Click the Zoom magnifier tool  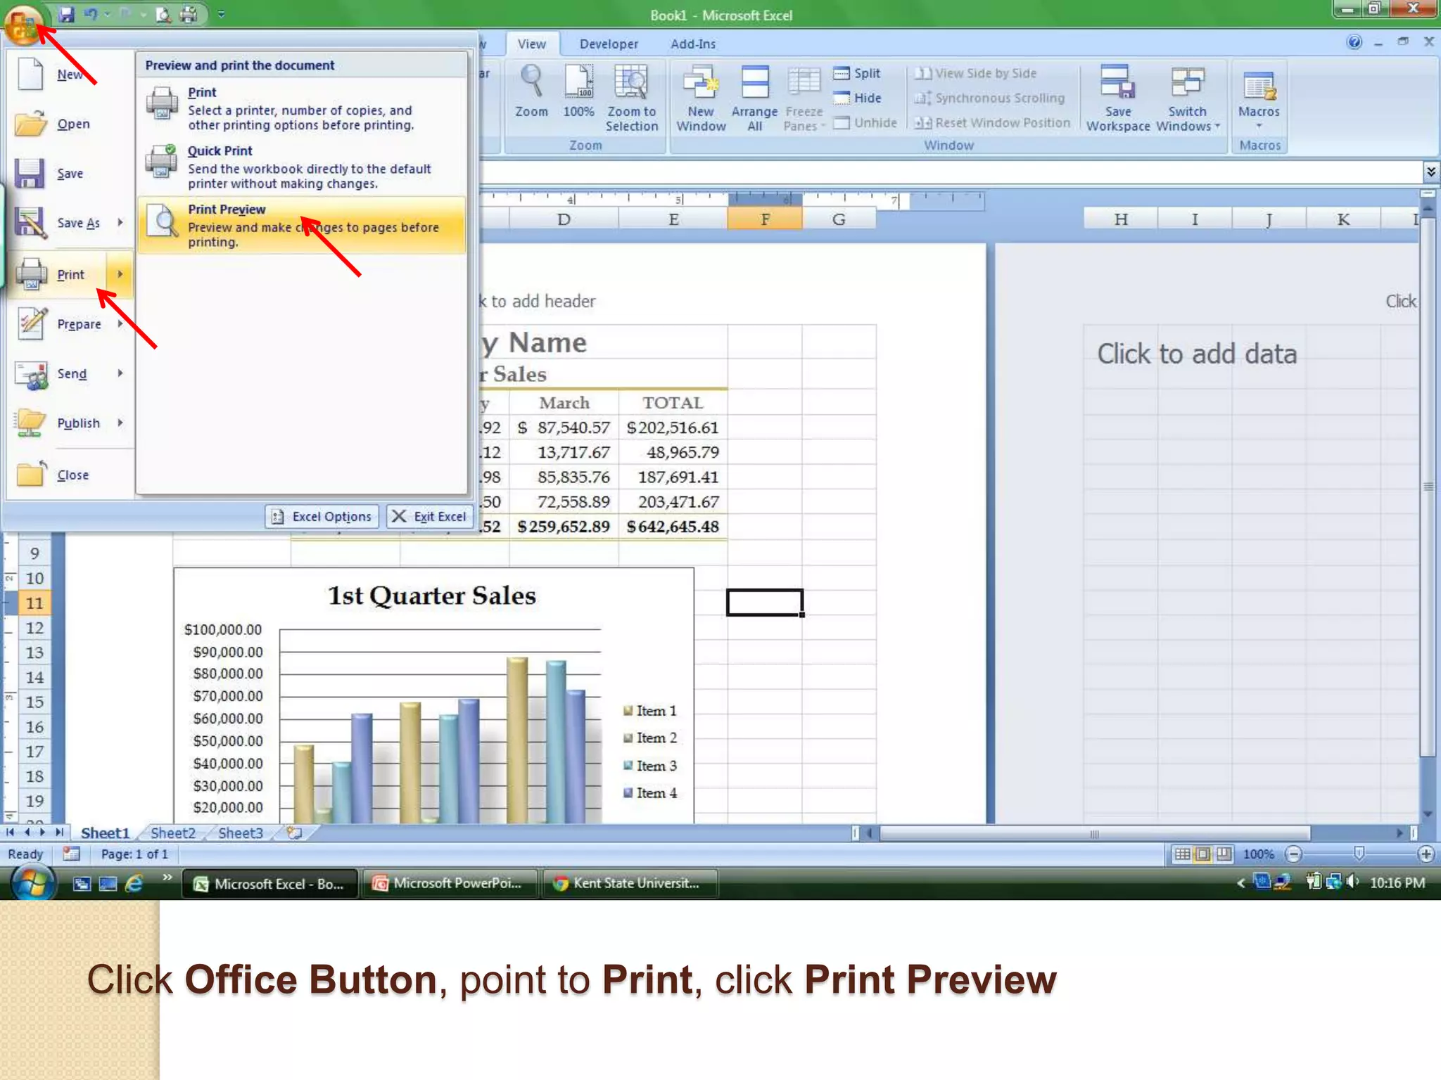[531, 91]
